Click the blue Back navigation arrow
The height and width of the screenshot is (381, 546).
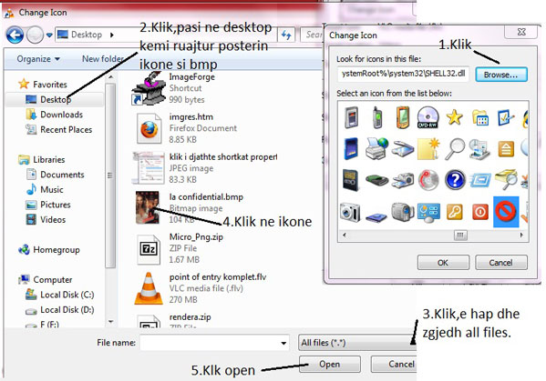click(15, 35)
